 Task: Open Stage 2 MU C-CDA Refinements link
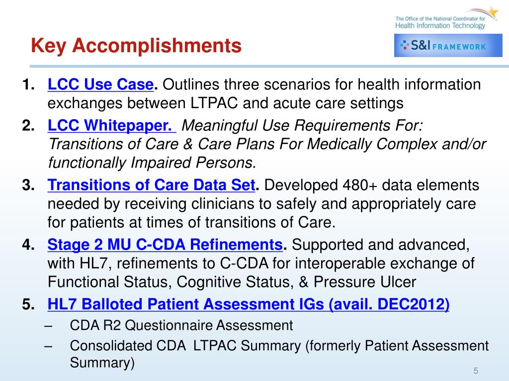165,245
